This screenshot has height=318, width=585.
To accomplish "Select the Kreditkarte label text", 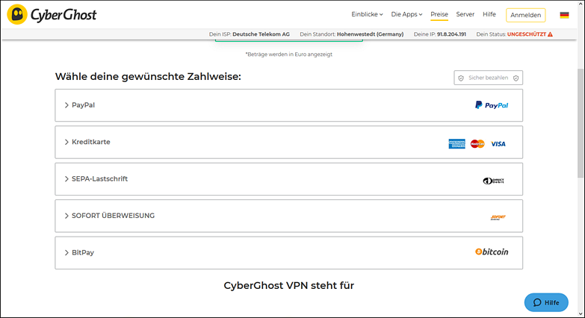I will click(x=91, y=142).
